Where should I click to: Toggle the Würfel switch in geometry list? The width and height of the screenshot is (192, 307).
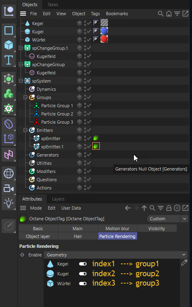83,283
